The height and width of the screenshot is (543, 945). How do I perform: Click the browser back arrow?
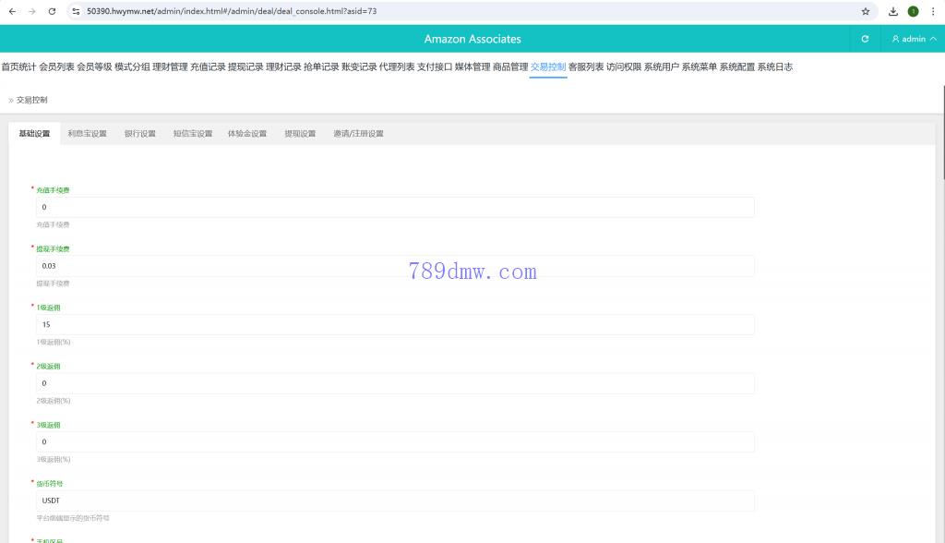[12, 12]
